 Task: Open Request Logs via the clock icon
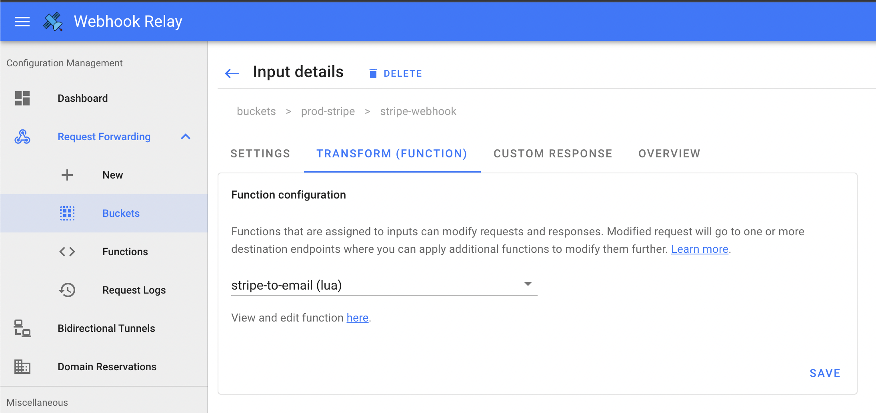coord(67,290)
